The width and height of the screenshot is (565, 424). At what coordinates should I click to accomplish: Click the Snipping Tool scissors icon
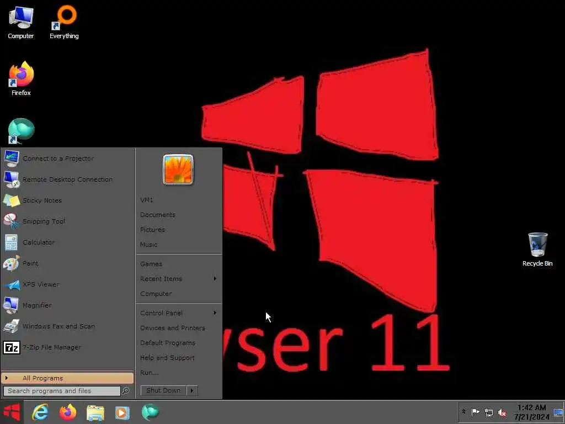click(12, 221)
